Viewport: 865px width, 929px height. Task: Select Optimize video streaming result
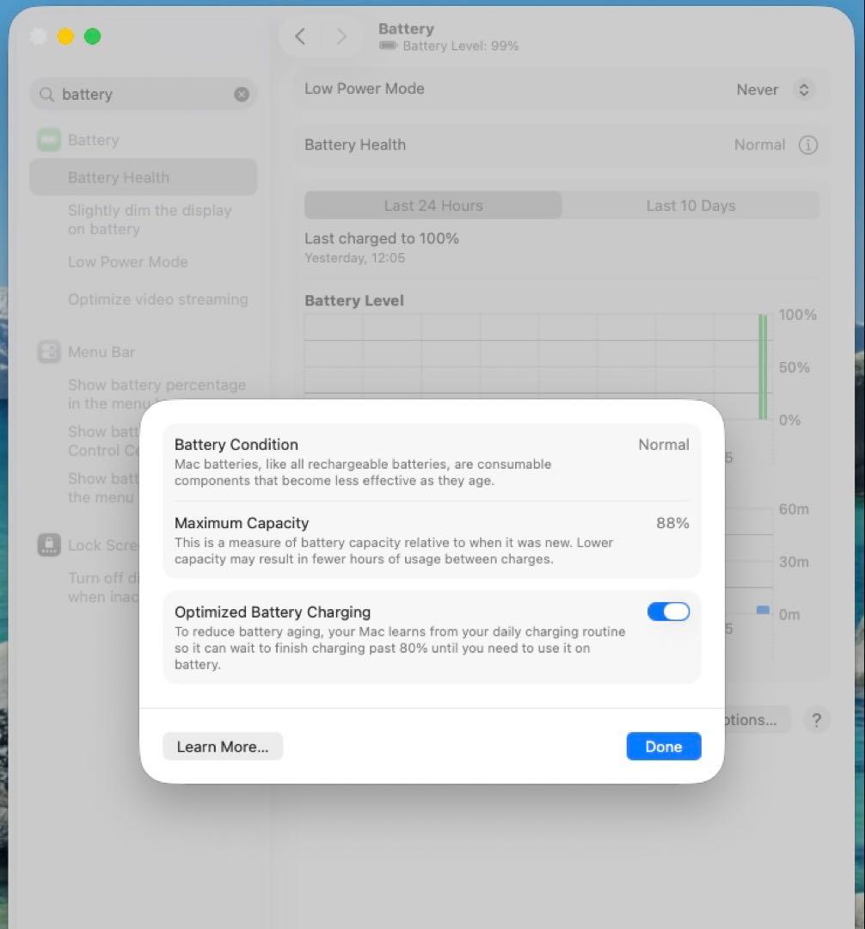[157, 299]
